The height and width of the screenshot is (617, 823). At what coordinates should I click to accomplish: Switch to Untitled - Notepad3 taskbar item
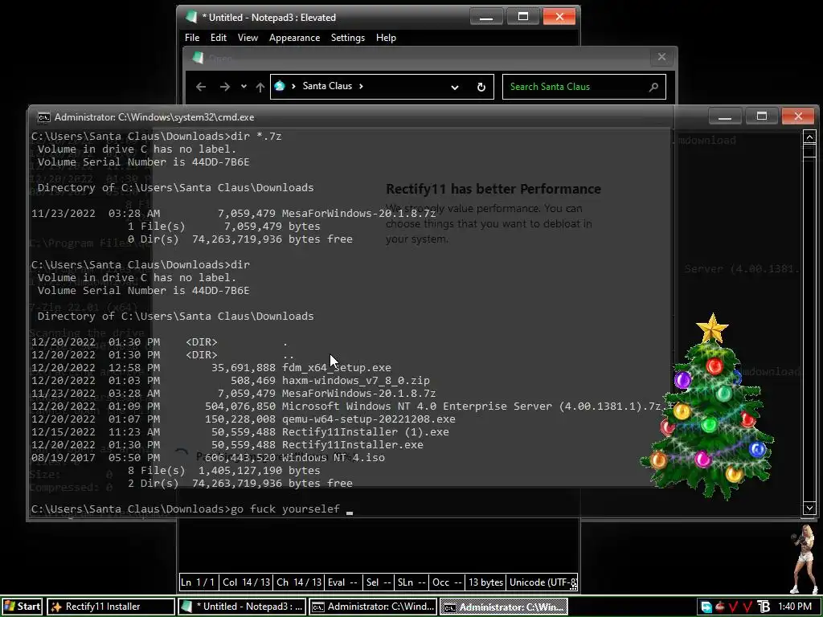(x=241, y=607)
